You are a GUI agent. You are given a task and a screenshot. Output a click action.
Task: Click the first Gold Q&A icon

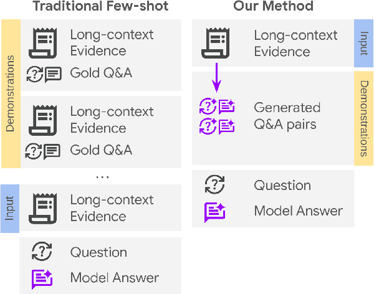pos(43,74)
